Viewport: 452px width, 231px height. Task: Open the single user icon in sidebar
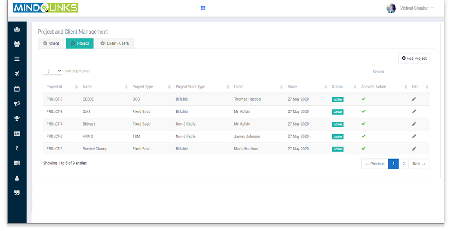pyautogui.click(x=17, y=178)
